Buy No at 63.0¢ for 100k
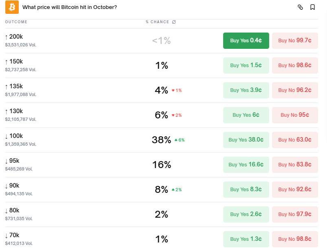The image size is (327, 249). [295, 140]
